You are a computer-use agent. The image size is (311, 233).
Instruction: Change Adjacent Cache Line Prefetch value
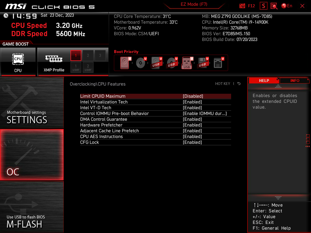click(x=192, y=130)
